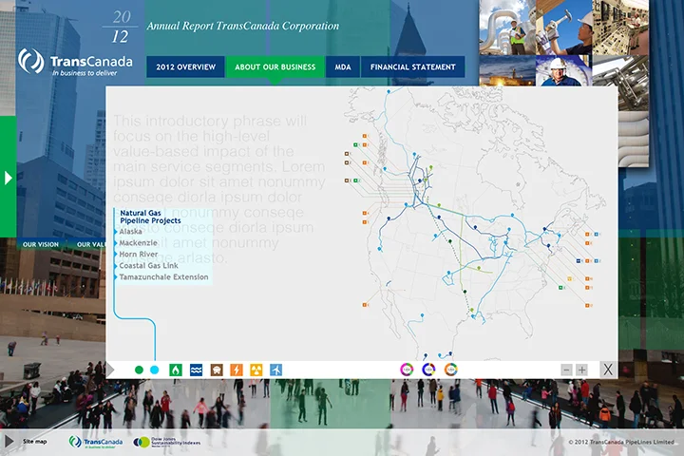Image resolution: width=684 pixels, height=456 pixels.
Task: Open the Financial Statement tab
Action: point(412,66)
